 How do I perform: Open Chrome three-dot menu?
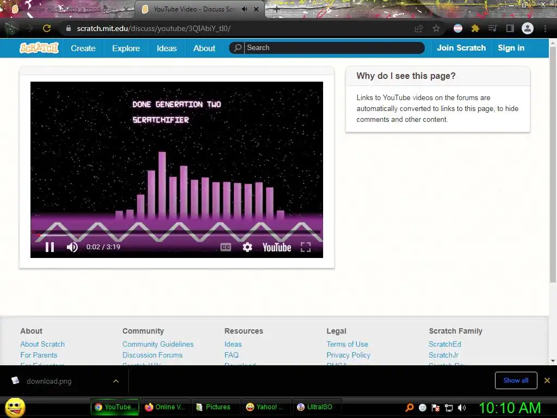pos(545,28)
